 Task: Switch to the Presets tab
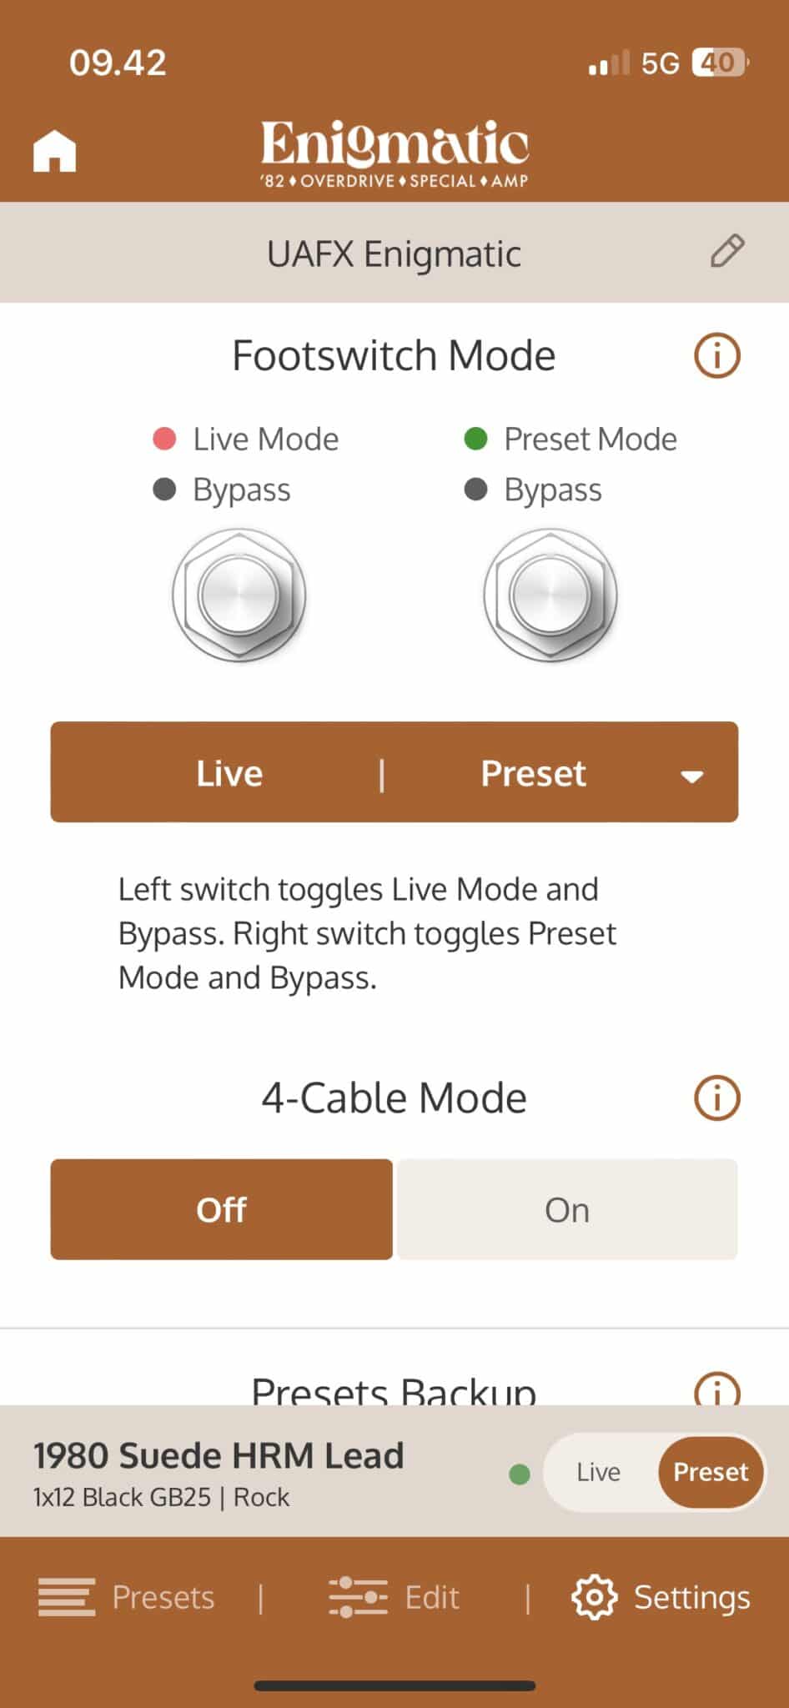126,1597
